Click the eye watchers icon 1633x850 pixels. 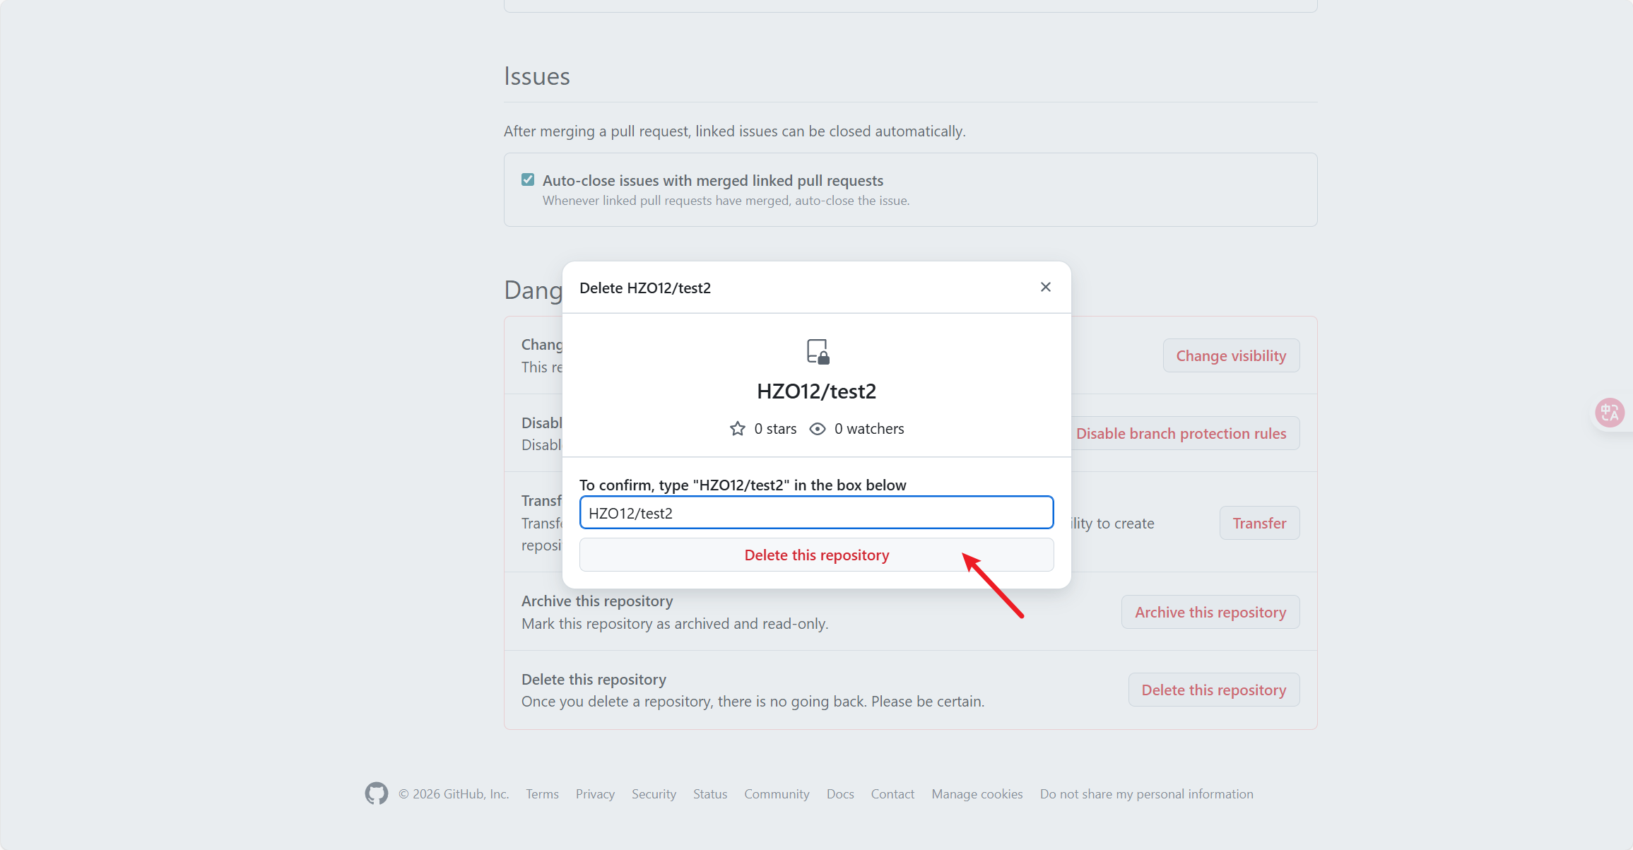click(x=817, y=429)
